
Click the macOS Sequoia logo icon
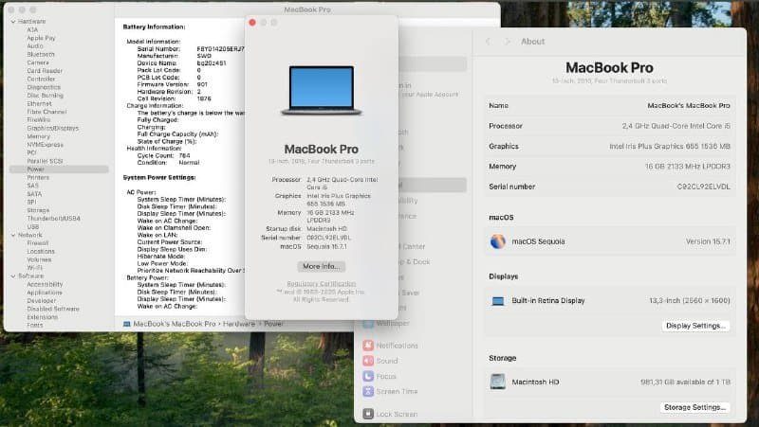pyautogui.click(x=497, y=241)
